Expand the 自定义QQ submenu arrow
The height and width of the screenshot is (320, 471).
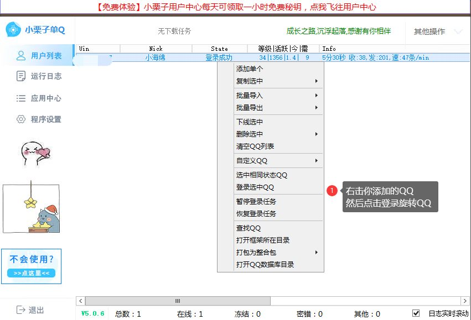click(316, 160)
